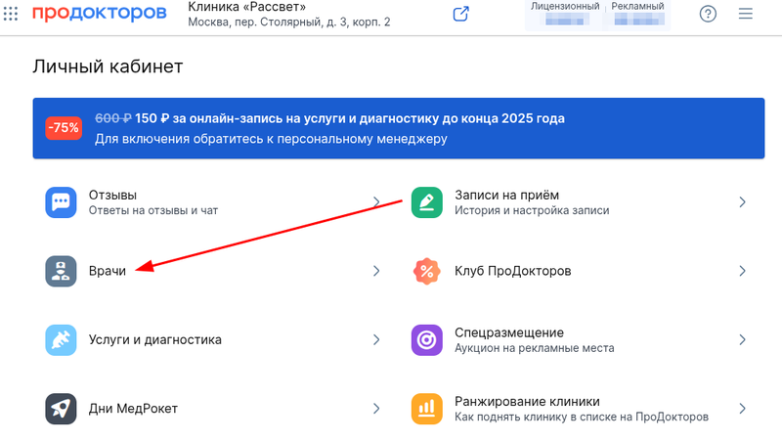Click the help question mark icon

pyautogui.click(x=709, y=14)
